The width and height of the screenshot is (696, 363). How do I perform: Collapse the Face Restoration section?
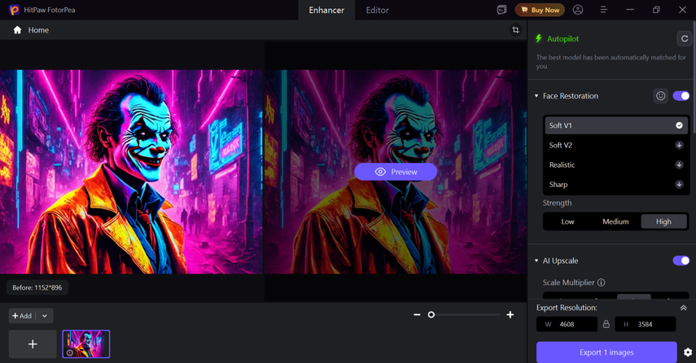pos(536,96)
